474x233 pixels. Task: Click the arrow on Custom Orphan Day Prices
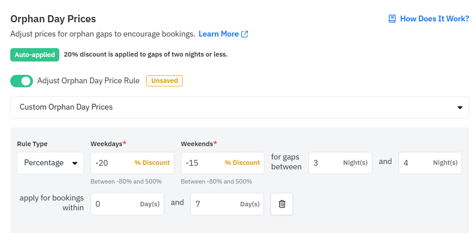pos(460,107)
